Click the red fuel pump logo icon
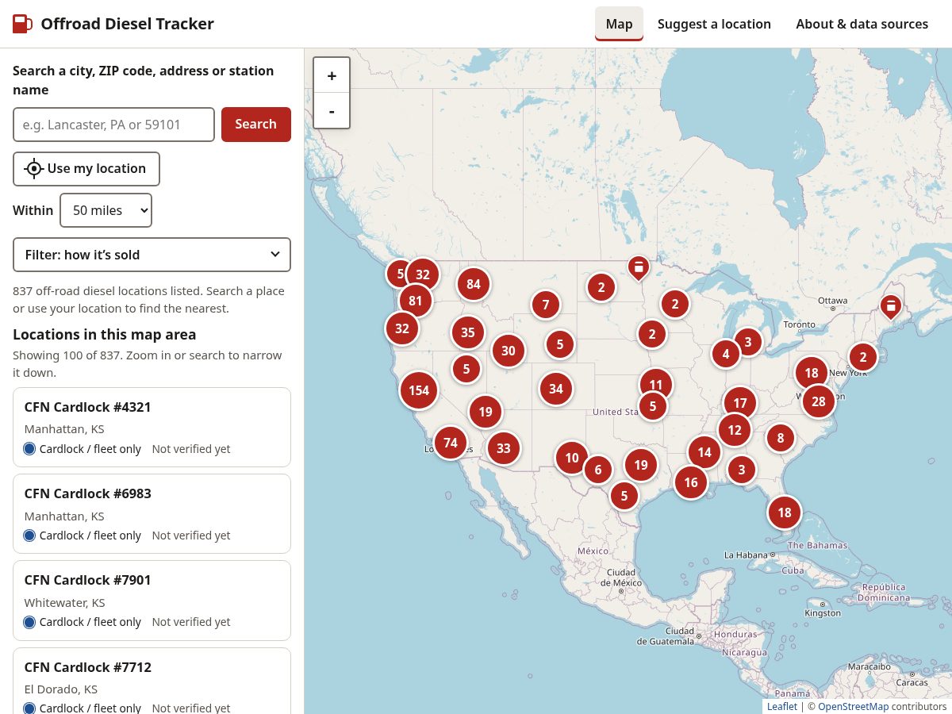952x714 pixels. tap(22, 24)
